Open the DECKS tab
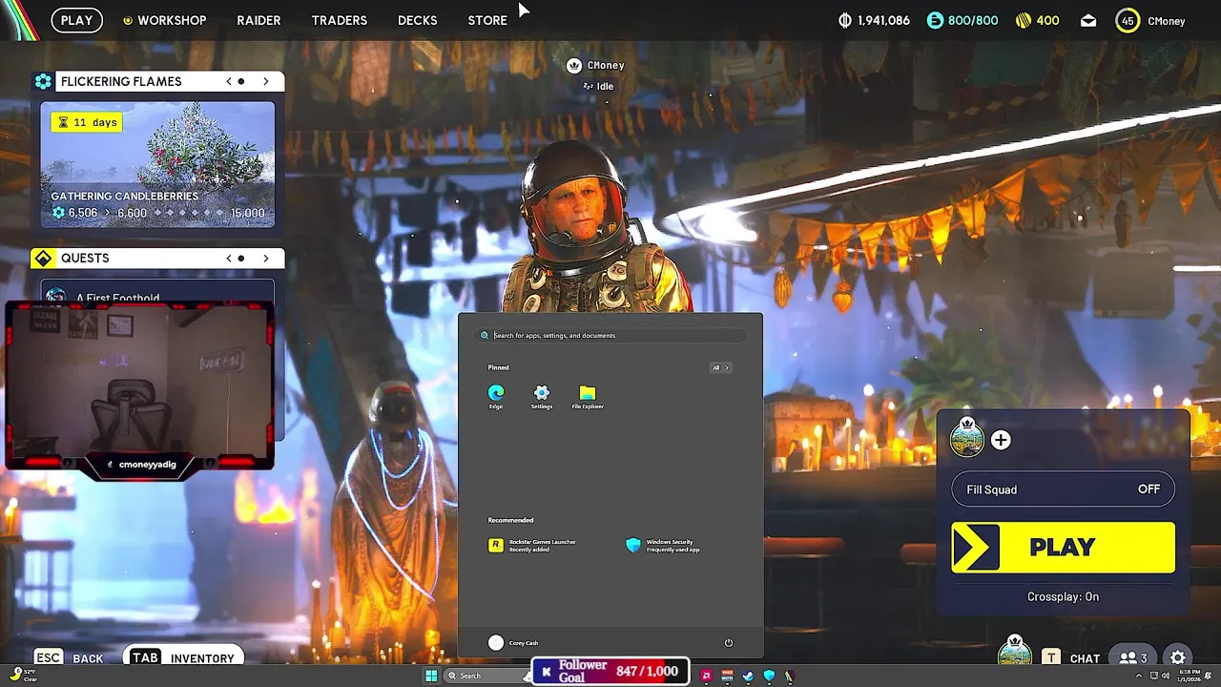The width and height of the screenshot is (1221, 687). pos(417,20)
